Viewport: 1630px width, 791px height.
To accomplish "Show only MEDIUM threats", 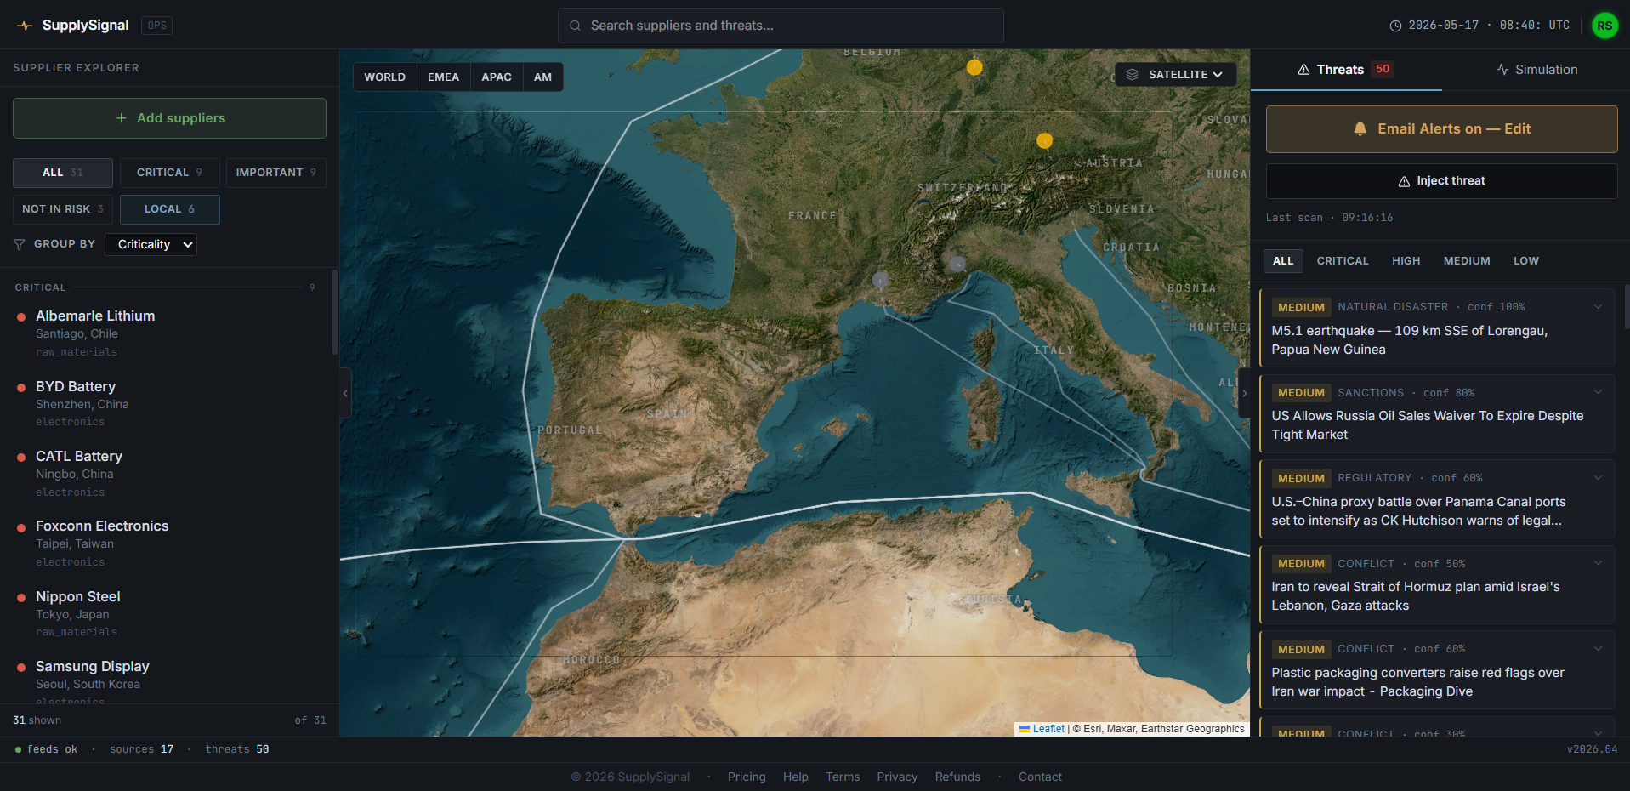I will pos(1467,261).
